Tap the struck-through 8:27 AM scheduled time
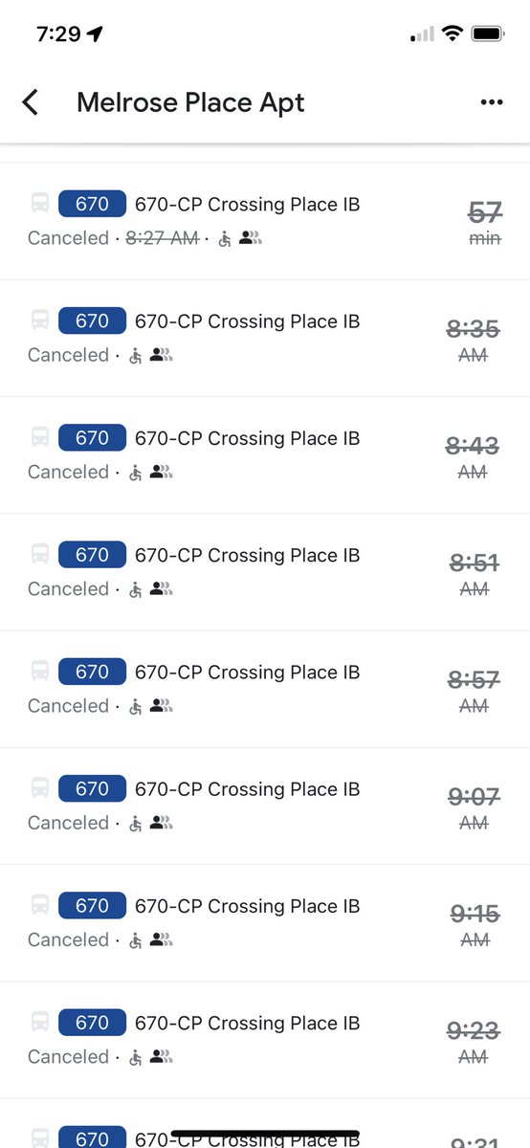530x1148 pixels. coord(162,238)
